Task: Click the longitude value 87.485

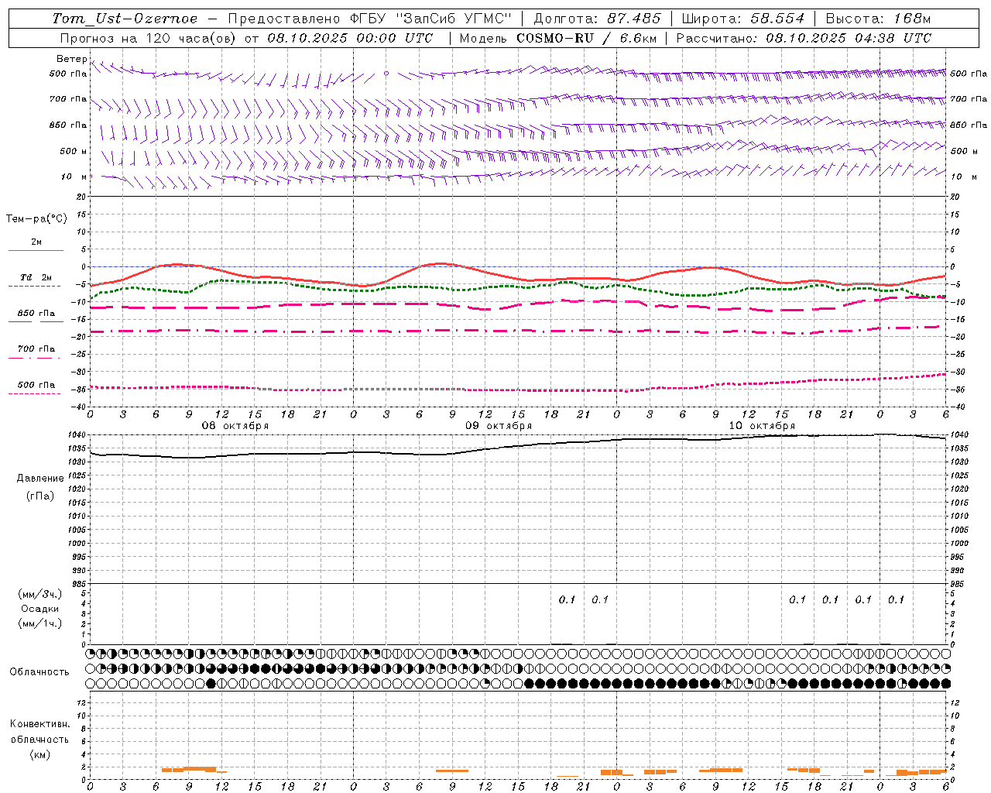Action: pos(633,19)
